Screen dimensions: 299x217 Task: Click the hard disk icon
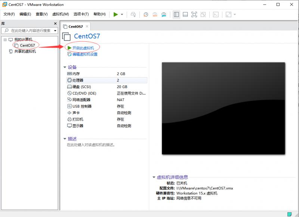tap(70, 87)
